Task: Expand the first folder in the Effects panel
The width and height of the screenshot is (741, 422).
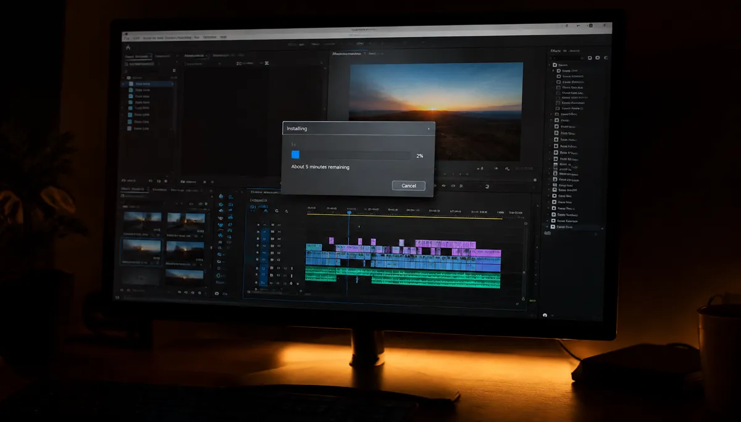Action: coord(551,65)
